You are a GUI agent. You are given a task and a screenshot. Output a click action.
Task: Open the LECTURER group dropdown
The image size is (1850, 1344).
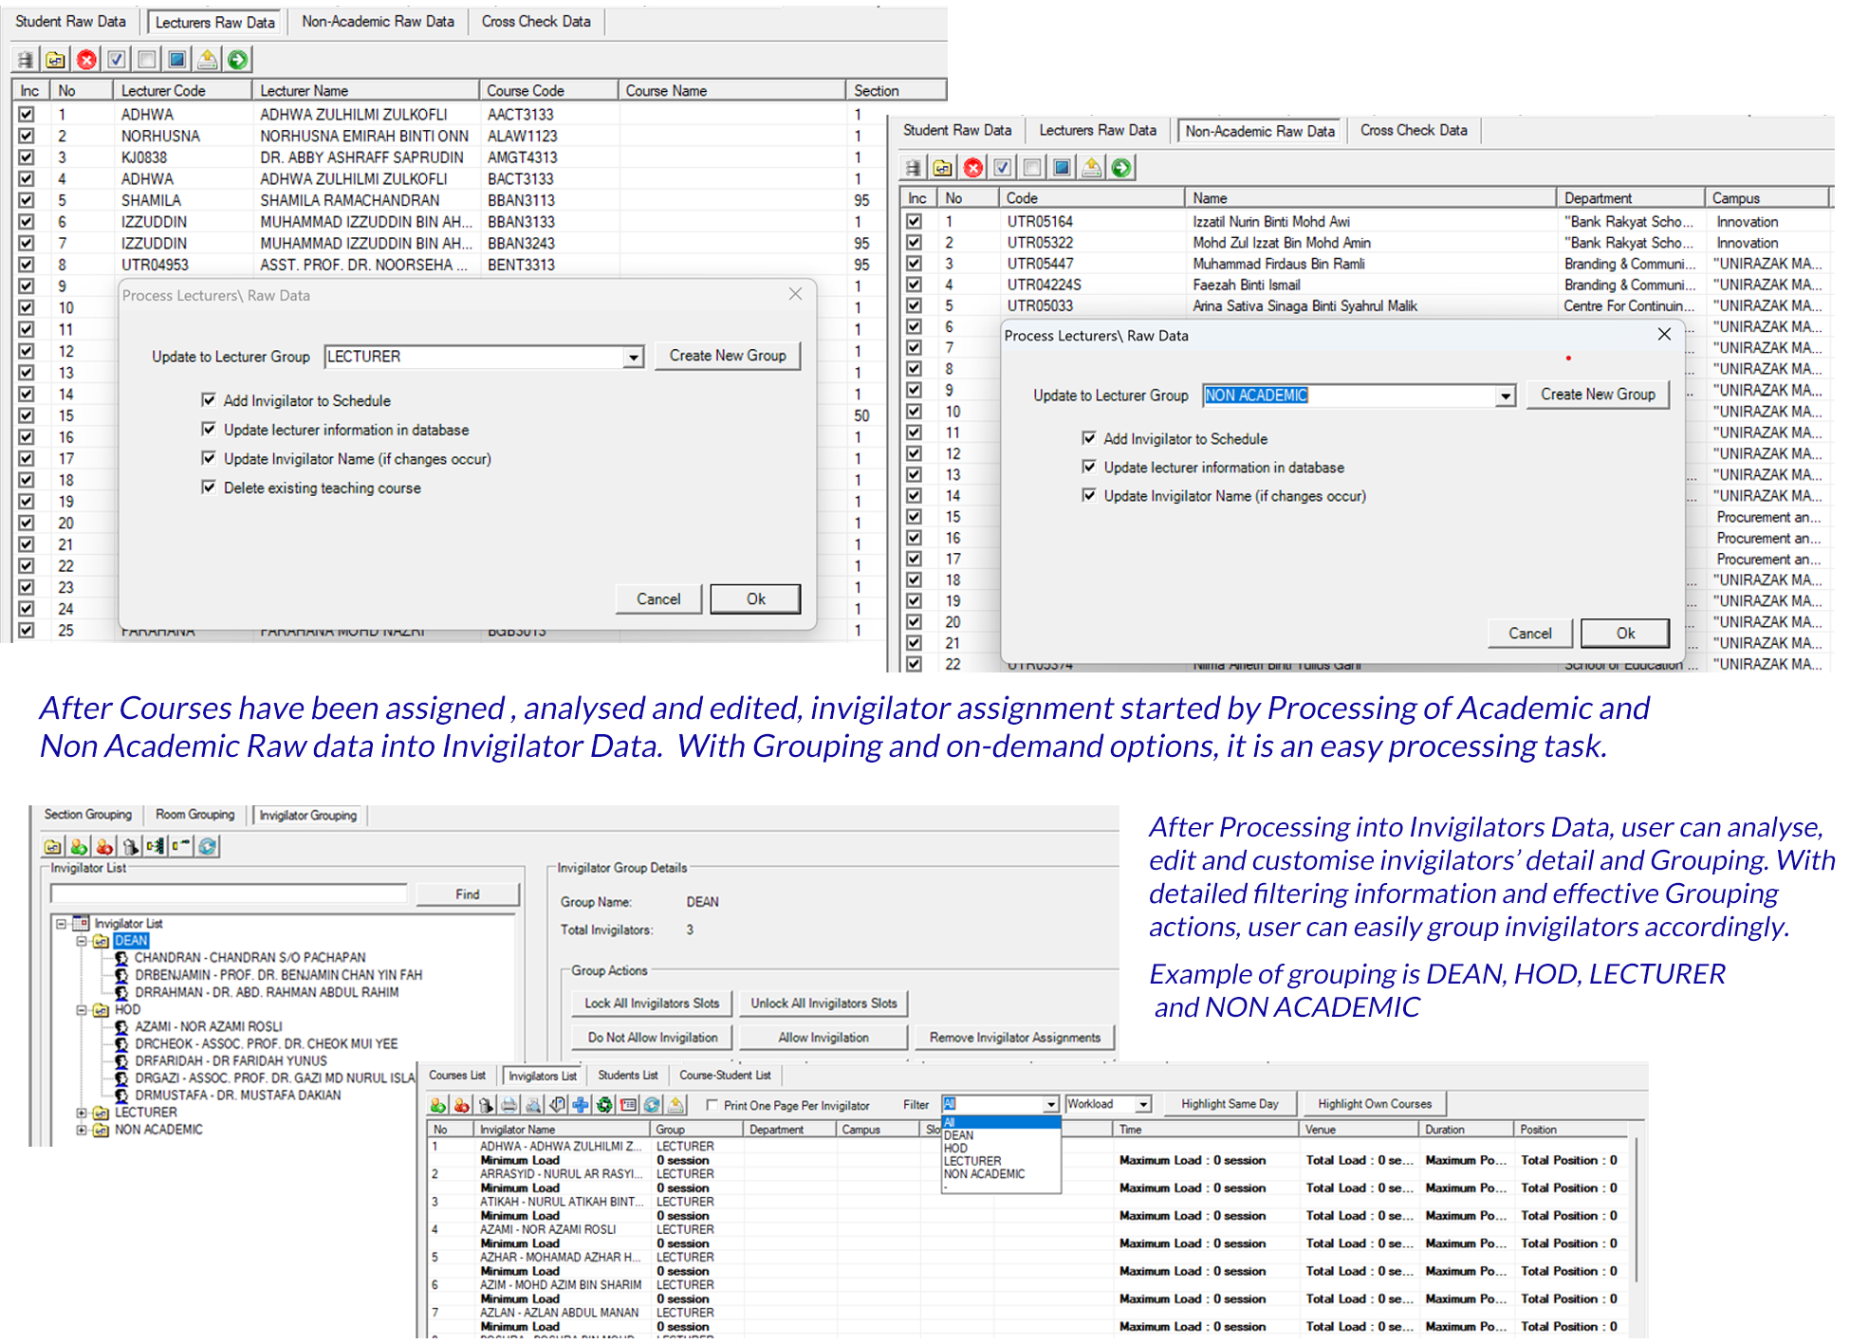633,358
